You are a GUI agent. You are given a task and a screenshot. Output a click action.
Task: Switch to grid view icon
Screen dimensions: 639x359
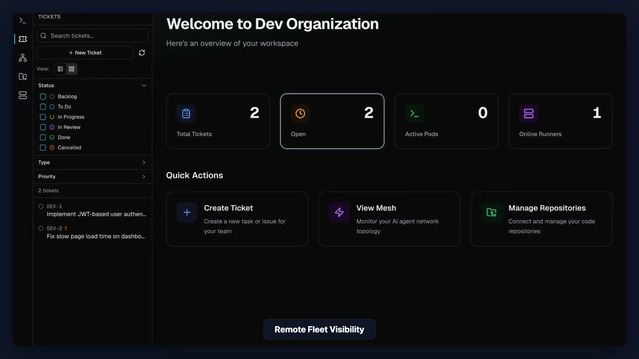pyautogui.click(x=71, y=69)
